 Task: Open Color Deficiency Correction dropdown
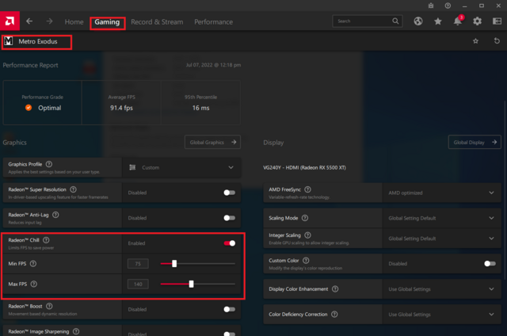pyautogui.click(x=442, y=315)
